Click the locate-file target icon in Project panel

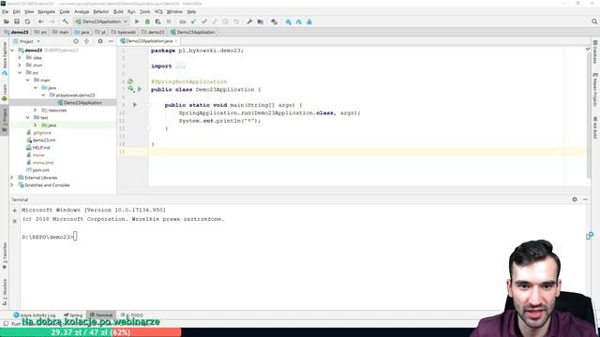[76, 41]
